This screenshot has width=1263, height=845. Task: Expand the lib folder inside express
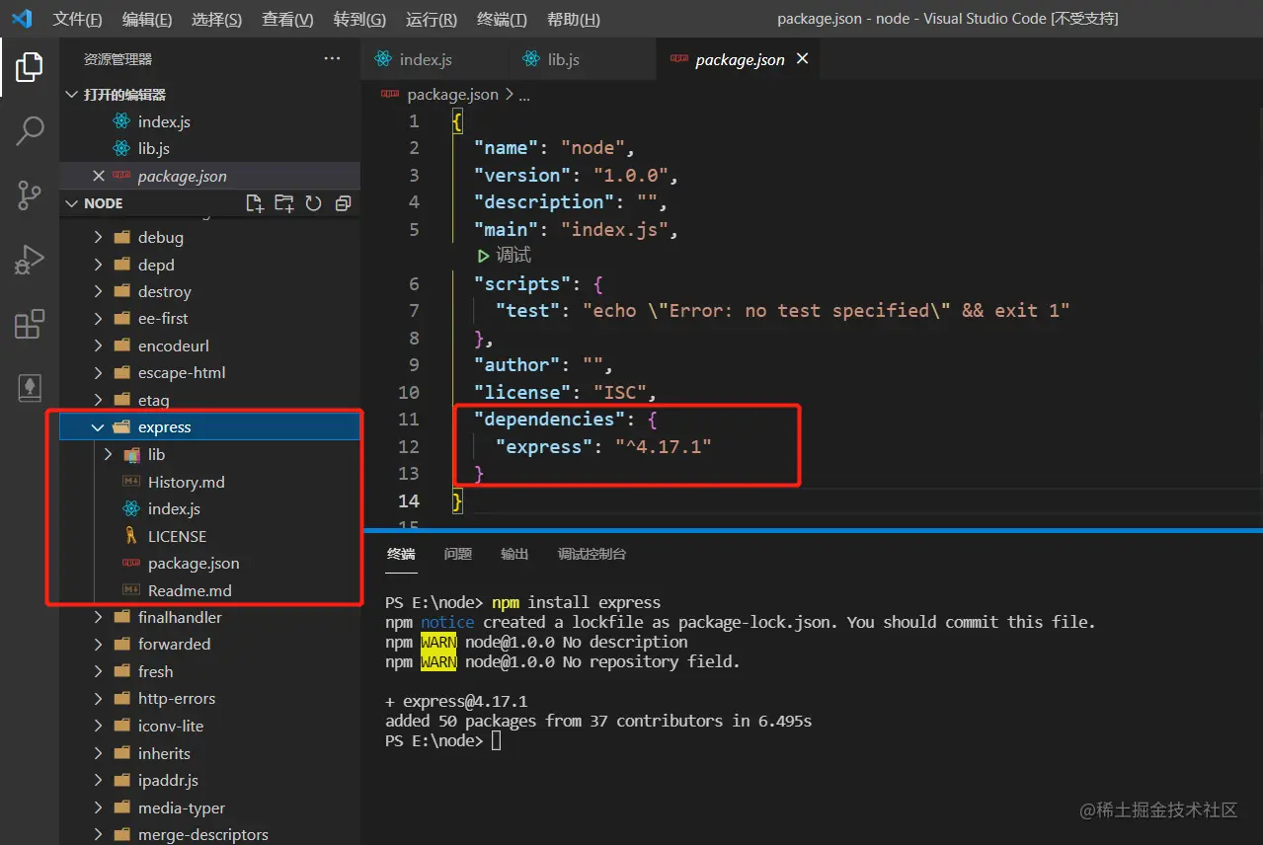(x=109, y=454)
